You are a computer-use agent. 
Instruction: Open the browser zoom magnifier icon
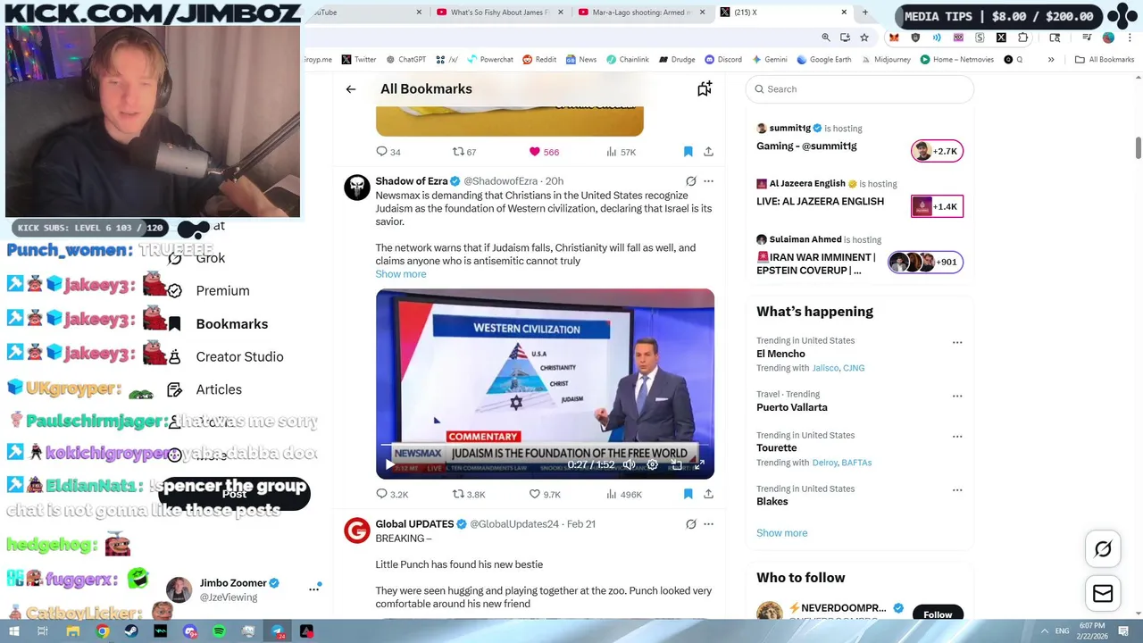tap(826, 38)
